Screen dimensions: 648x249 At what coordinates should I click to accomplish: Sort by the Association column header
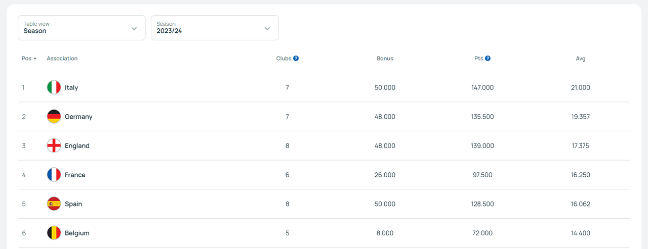(x=62, y=59)
